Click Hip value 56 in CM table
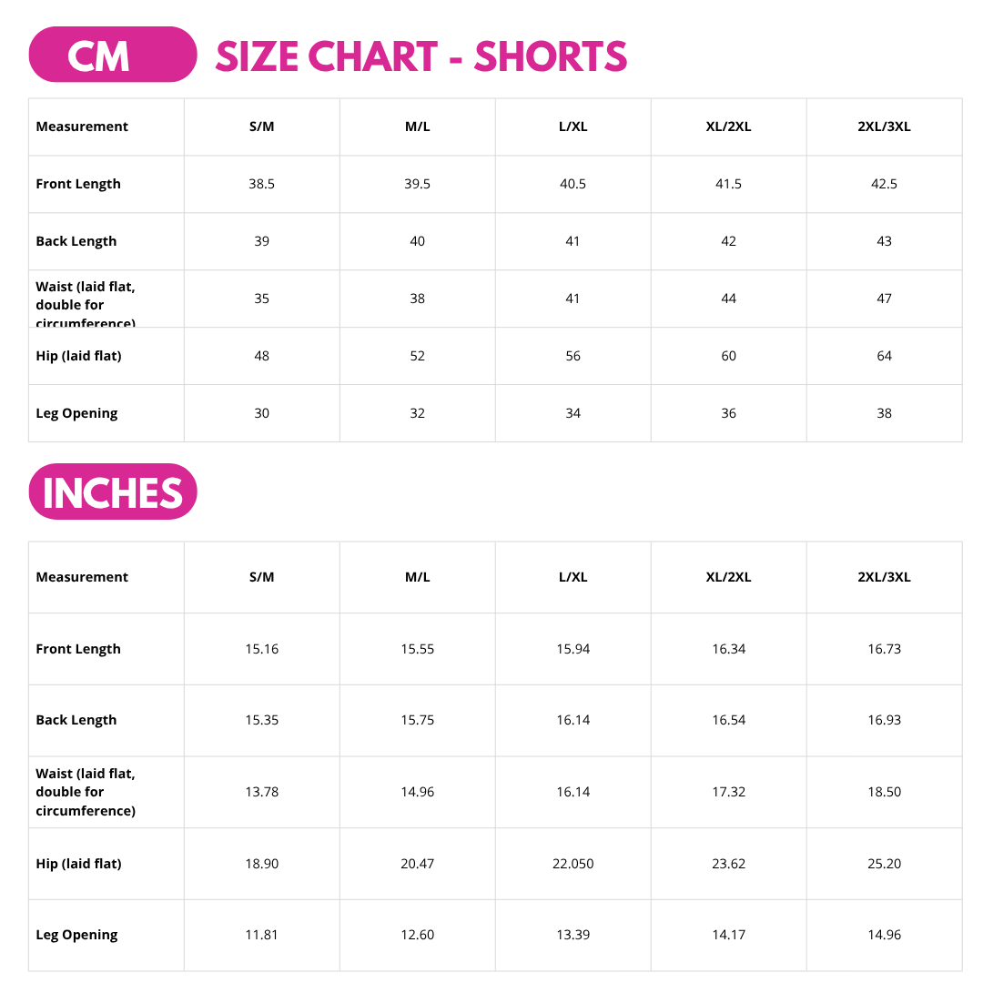This screenshot has height=983, width=983. tap(573, 356)
